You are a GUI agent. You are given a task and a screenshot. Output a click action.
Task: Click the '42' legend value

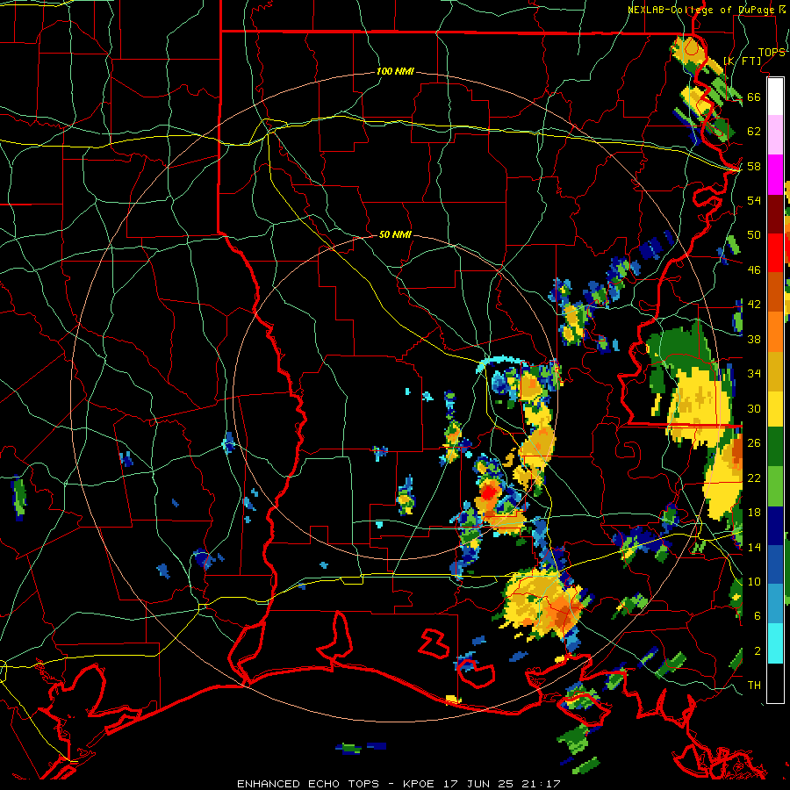click(x=754, y=305)
